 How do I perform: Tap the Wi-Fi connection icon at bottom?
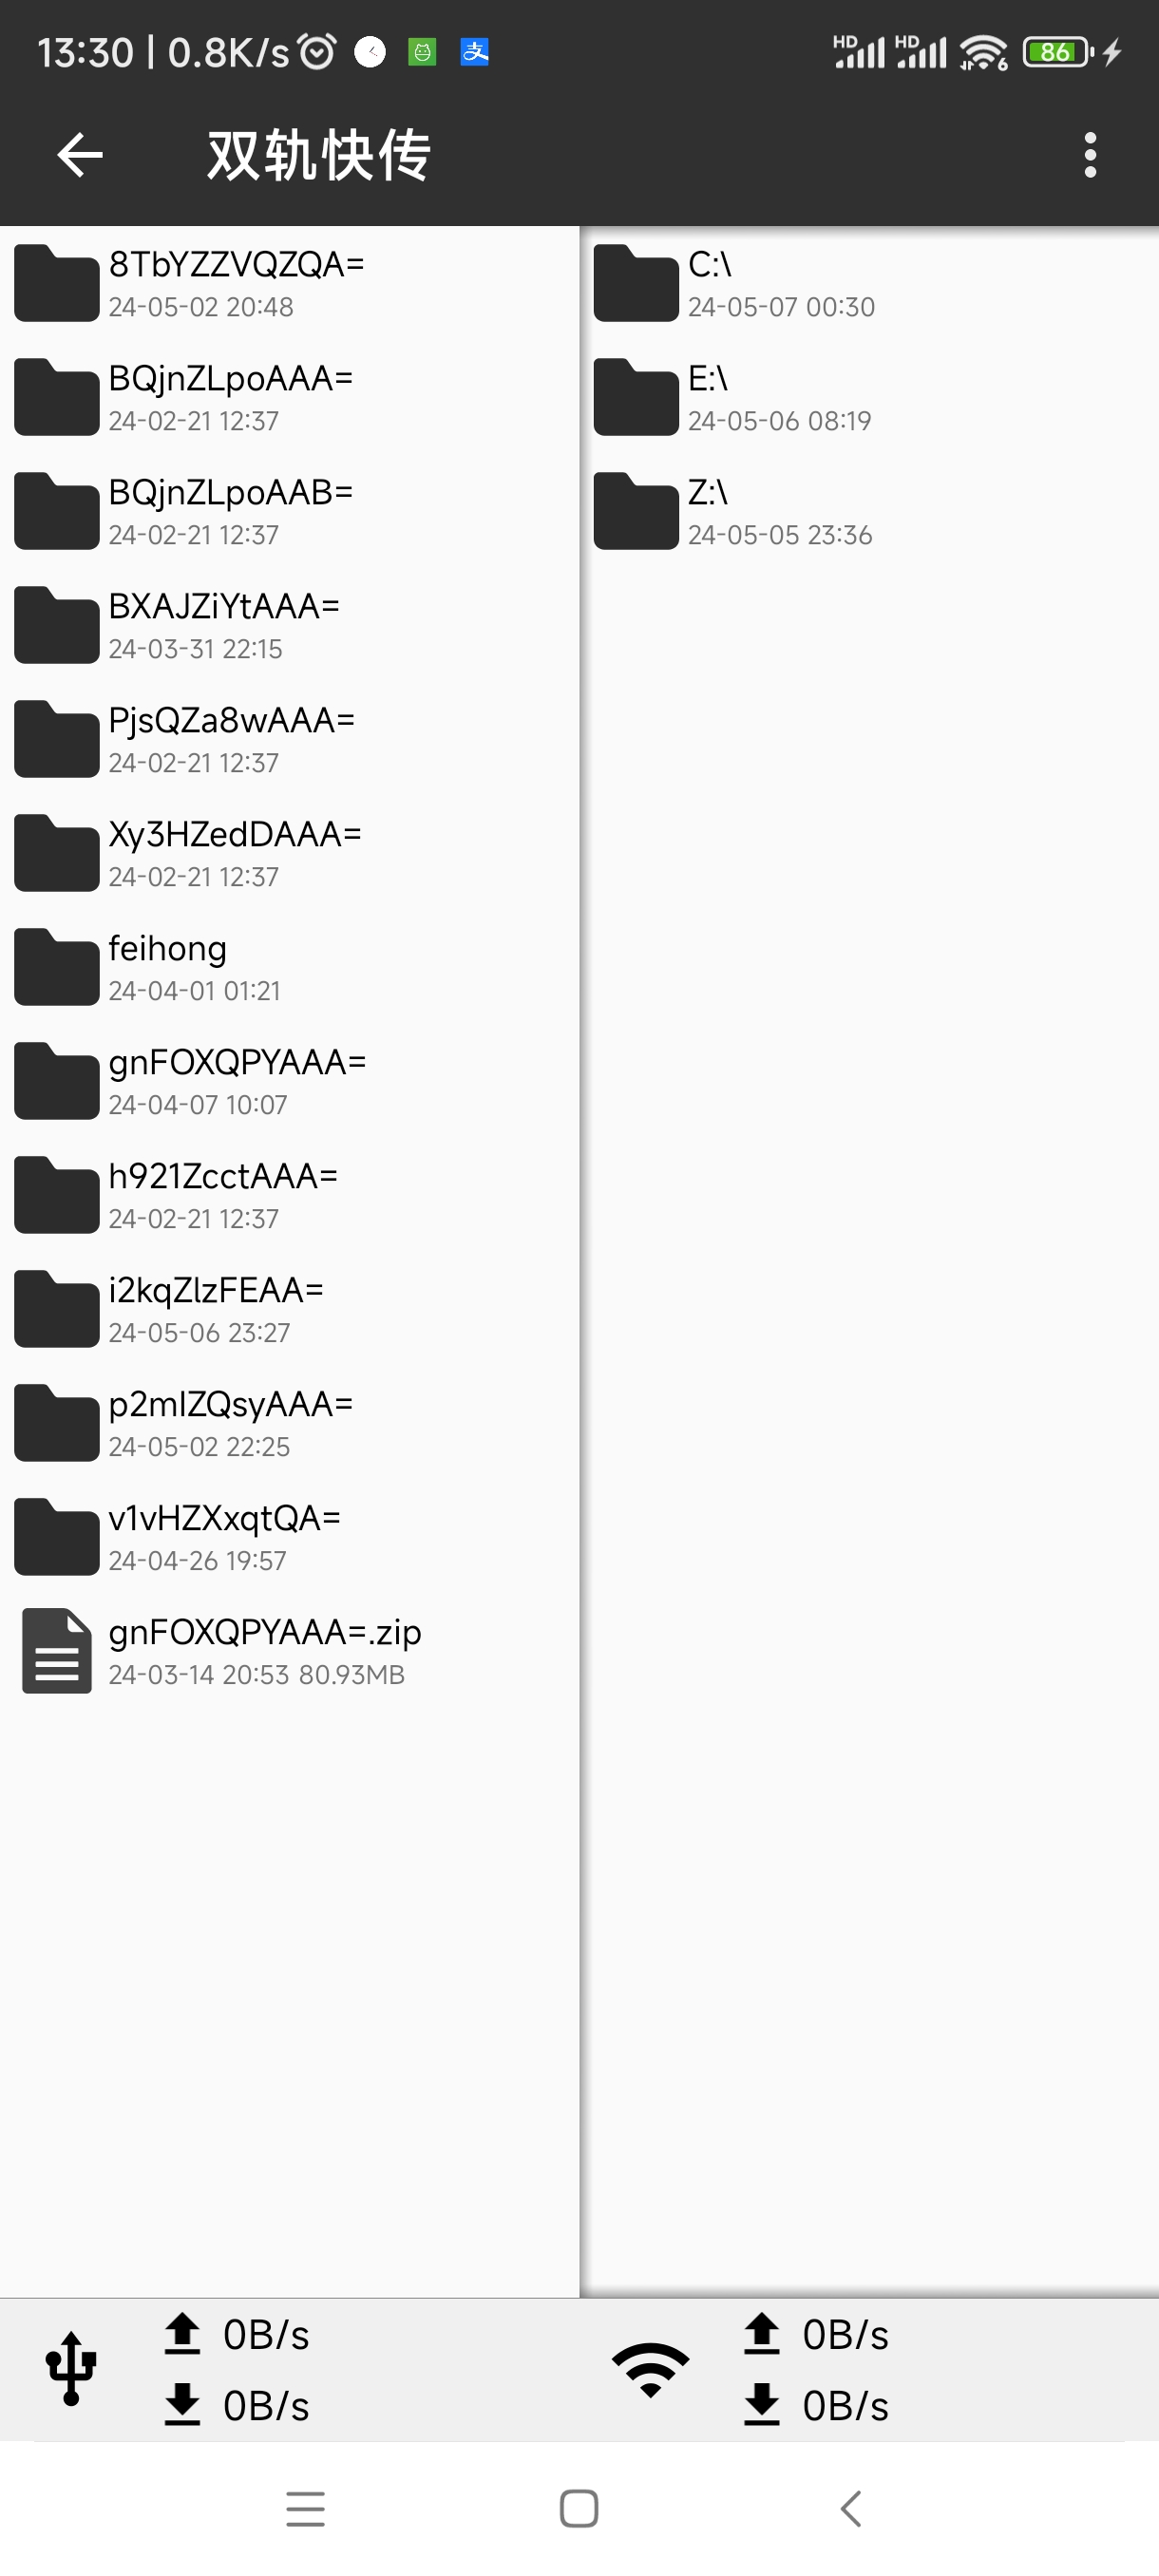pyautogui.click(x=650, y=2369)
